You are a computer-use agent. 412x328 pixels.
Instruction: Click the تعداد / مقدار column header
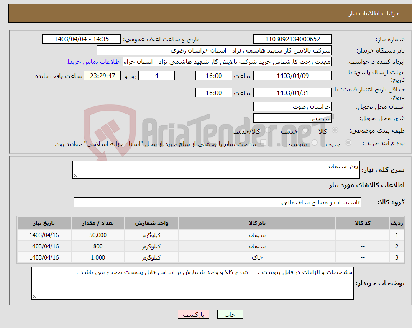tap(98, 223)
